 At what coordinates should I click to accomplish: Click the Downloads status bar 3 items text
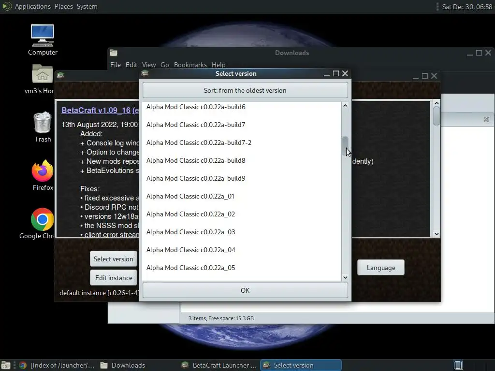(221, 318)
